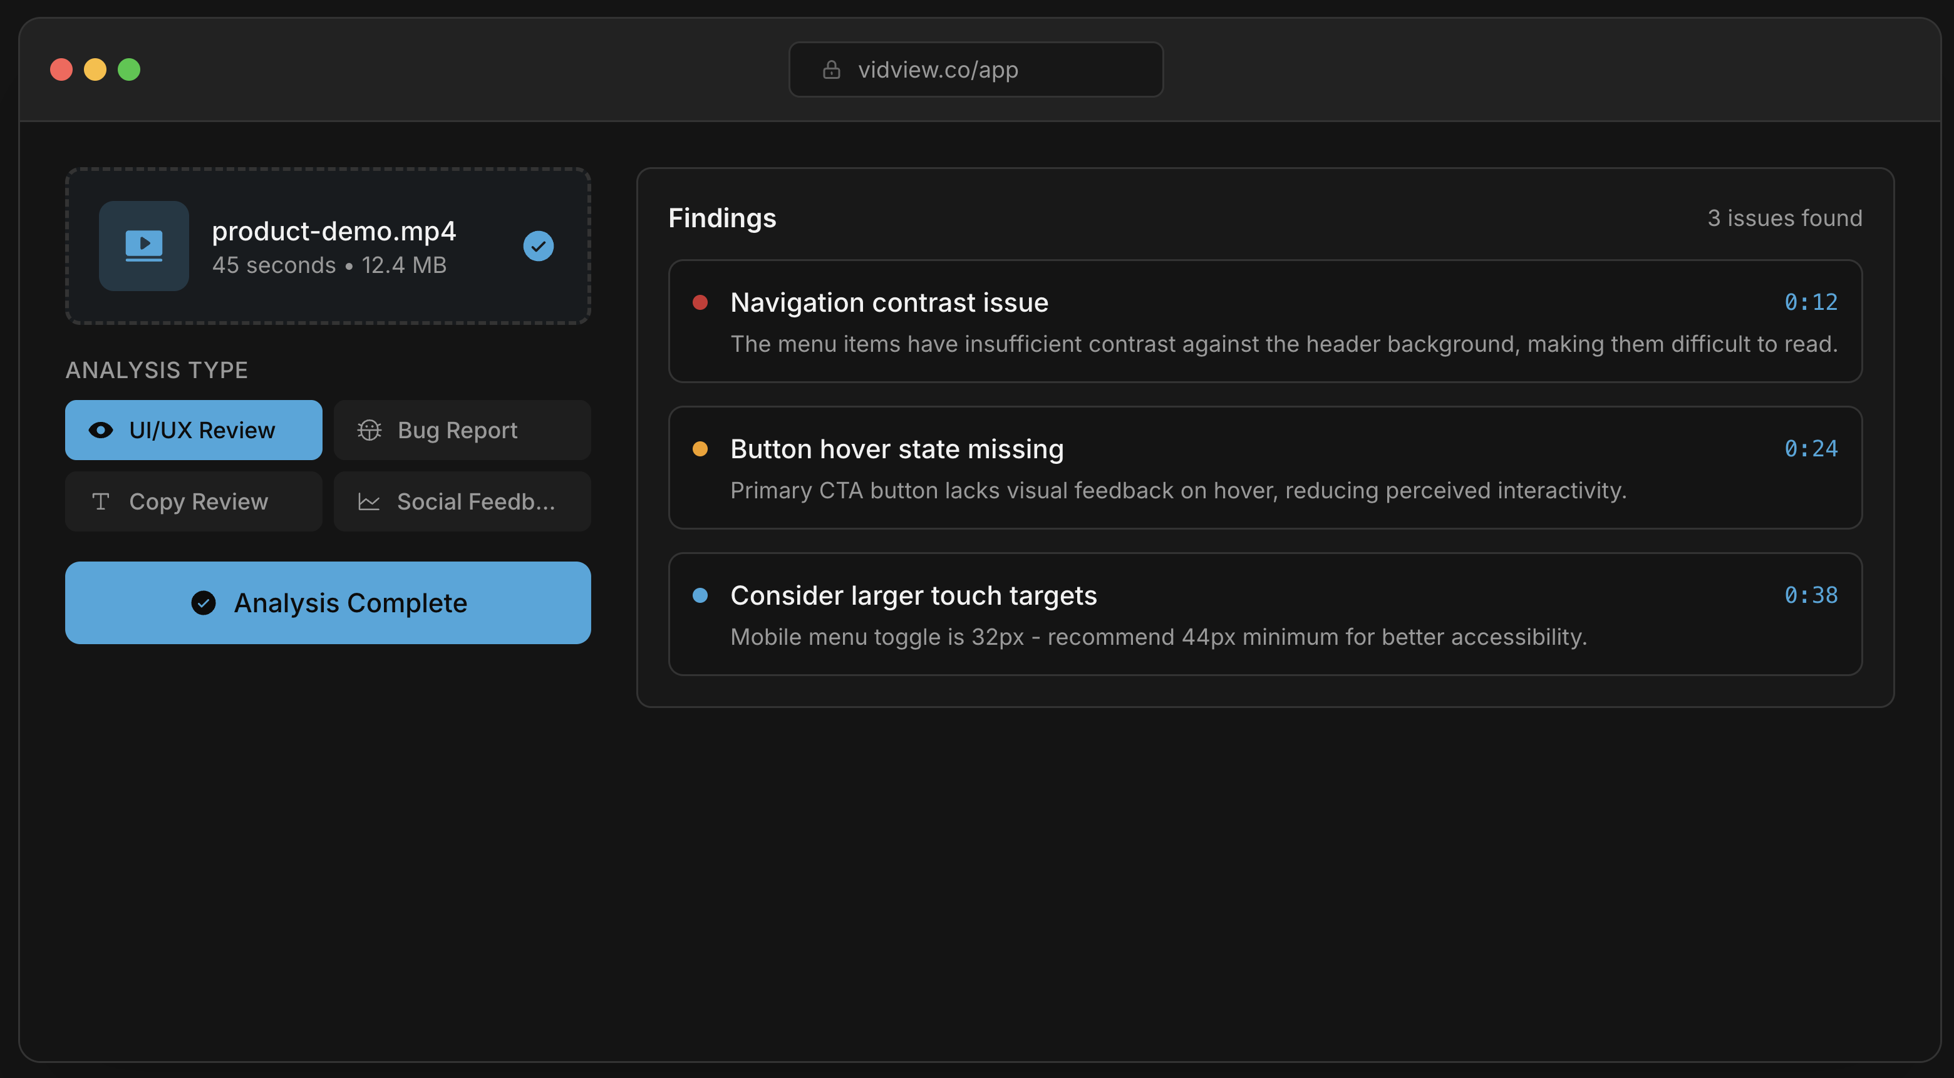Click the text icon beside Copy Review
The height and width of the screenshot is (1078, 1954).
(101, 501)
